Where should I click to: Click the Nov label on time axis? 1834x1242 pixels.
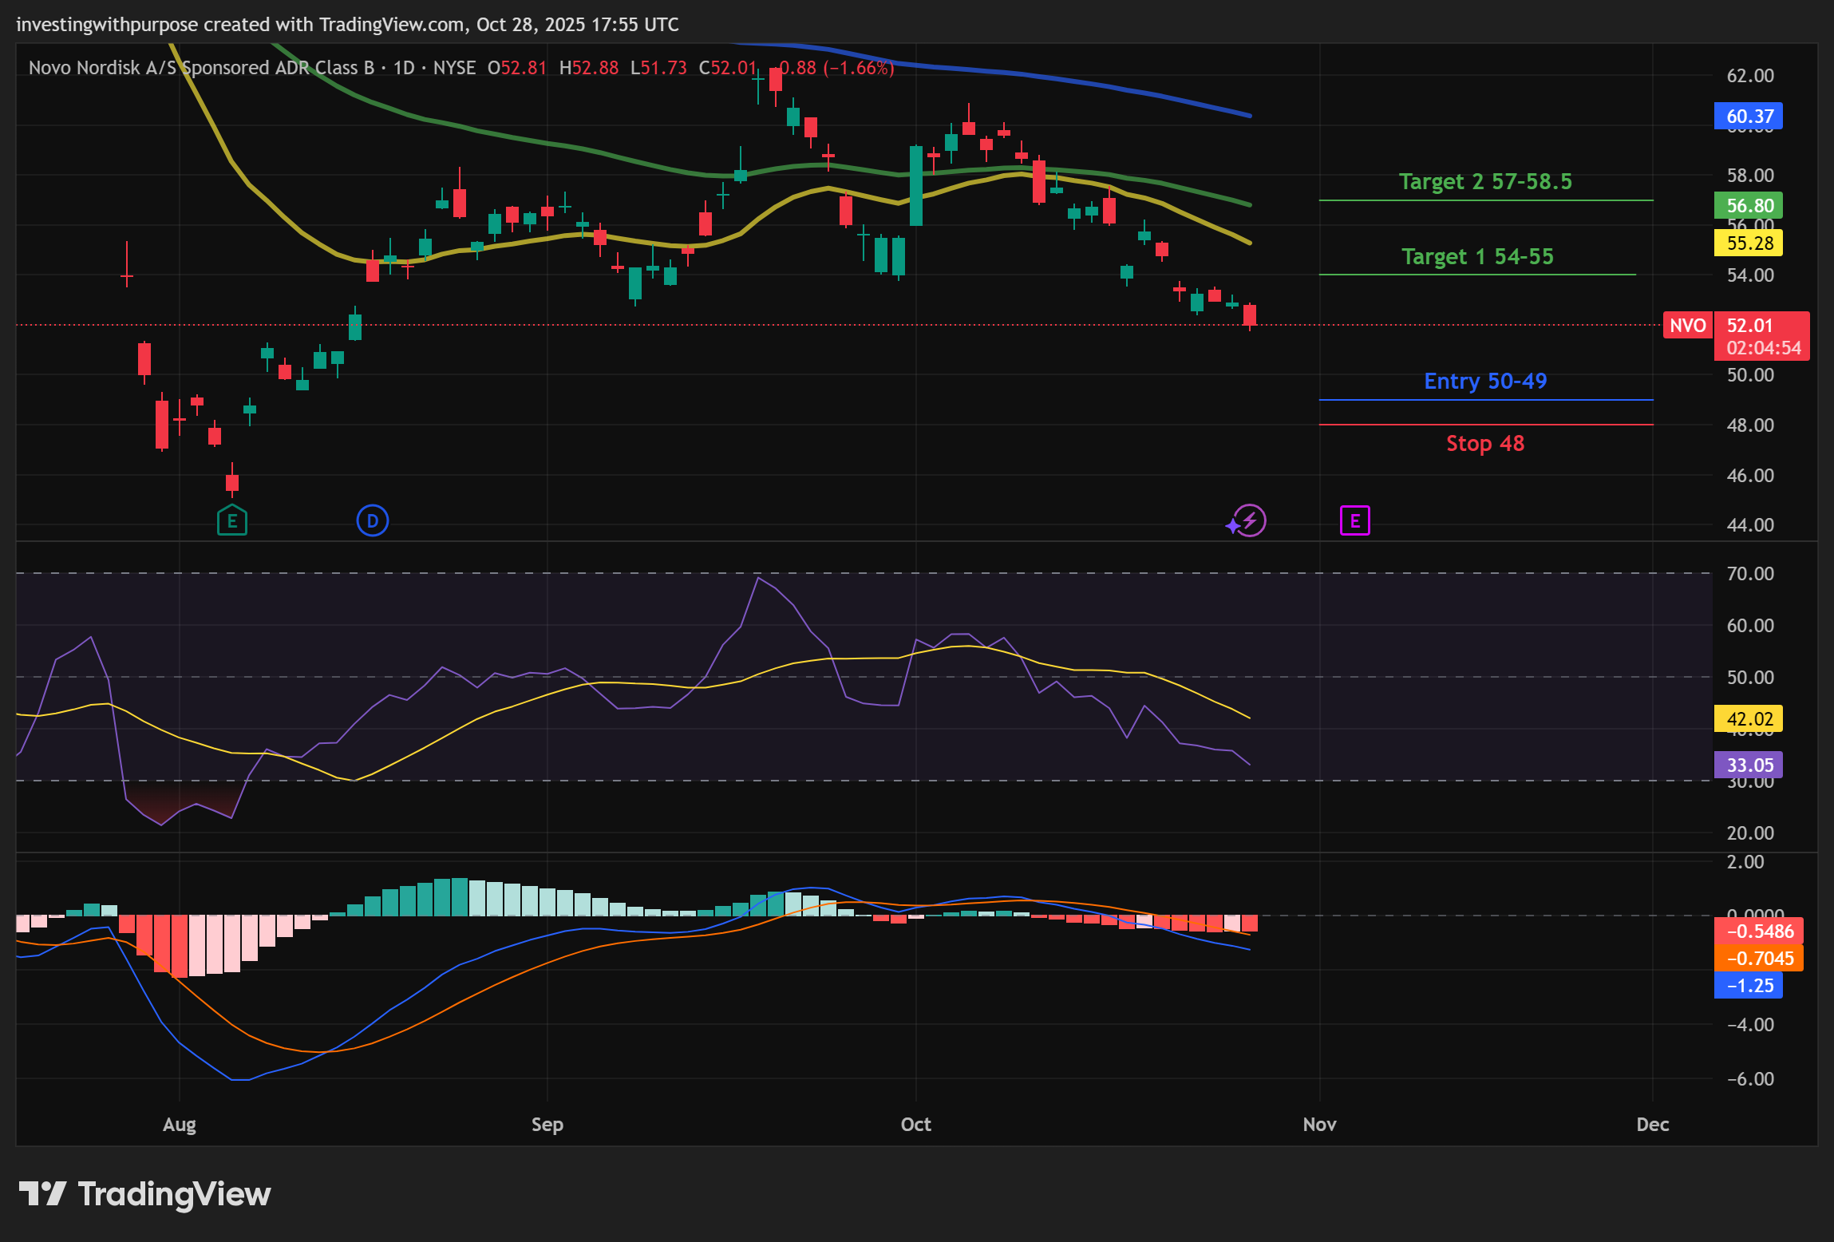click(1319, 1125)
